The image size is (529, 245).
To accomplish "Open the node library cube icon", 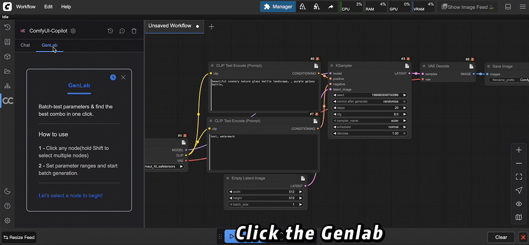I will (x=7, y=57).
